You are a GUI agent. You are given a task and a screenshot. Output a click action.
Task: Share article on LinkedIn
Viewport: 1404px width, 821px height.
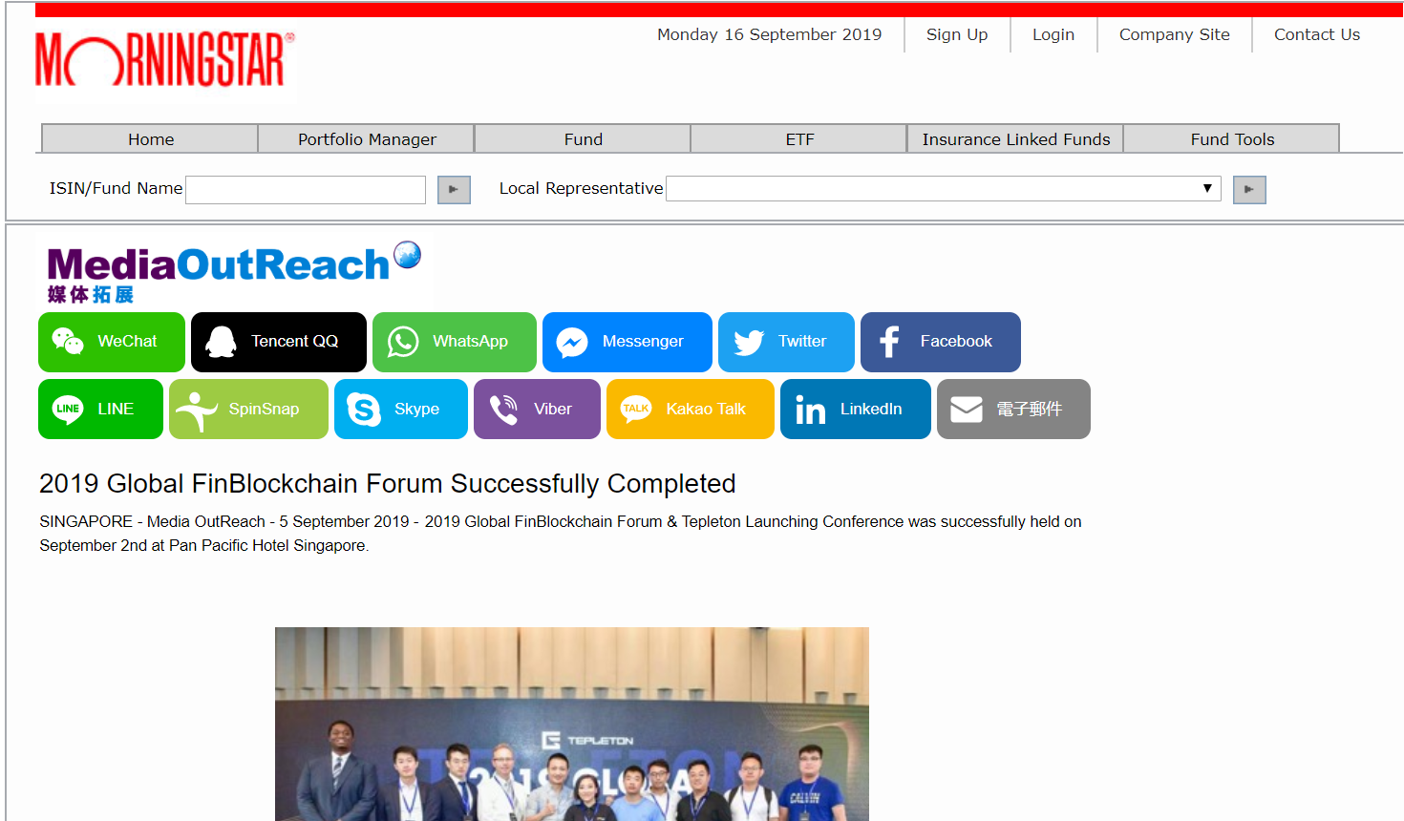855,409
